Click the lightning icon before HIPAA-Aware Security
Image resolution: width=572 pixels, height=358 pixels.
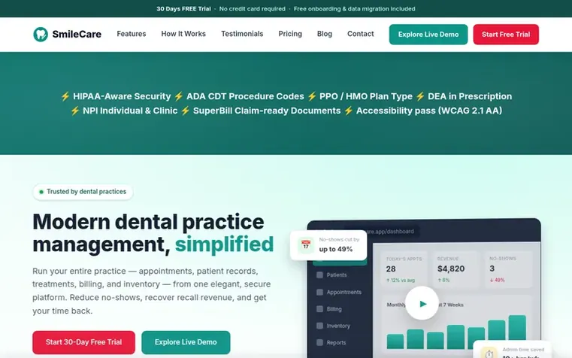65,96
